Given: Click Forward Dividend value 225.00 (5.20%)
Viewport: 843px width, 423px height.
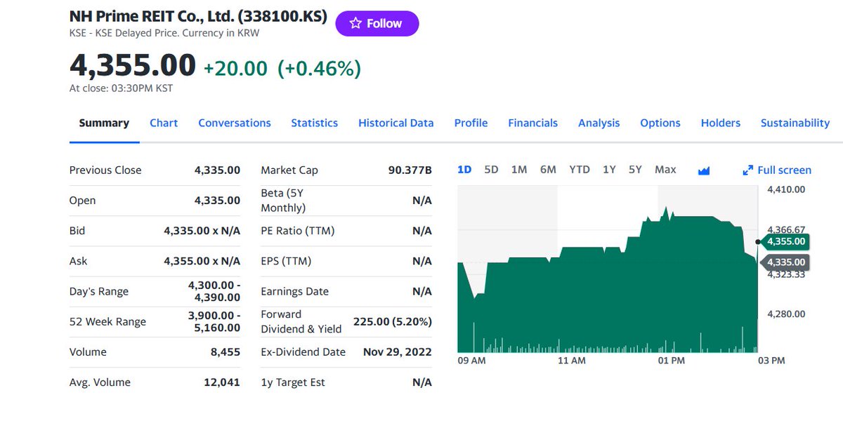Looking at the screenshot, I should point(392,321).
